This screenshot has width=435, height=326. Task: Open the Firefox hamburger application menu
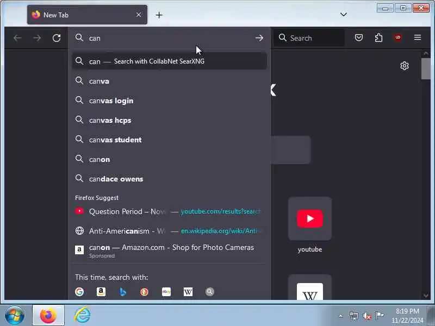418,37
